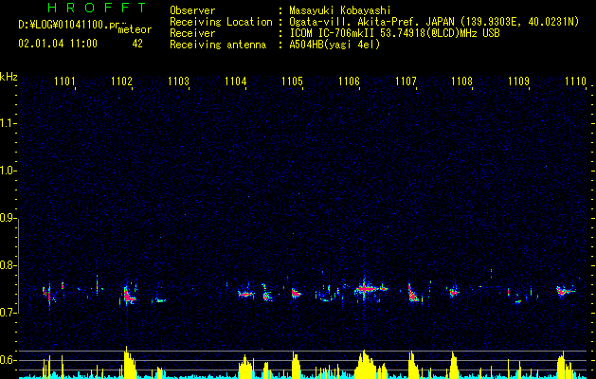596x379 pixels.
Task: Click the Receiver label
Action: tap(192, 33)
